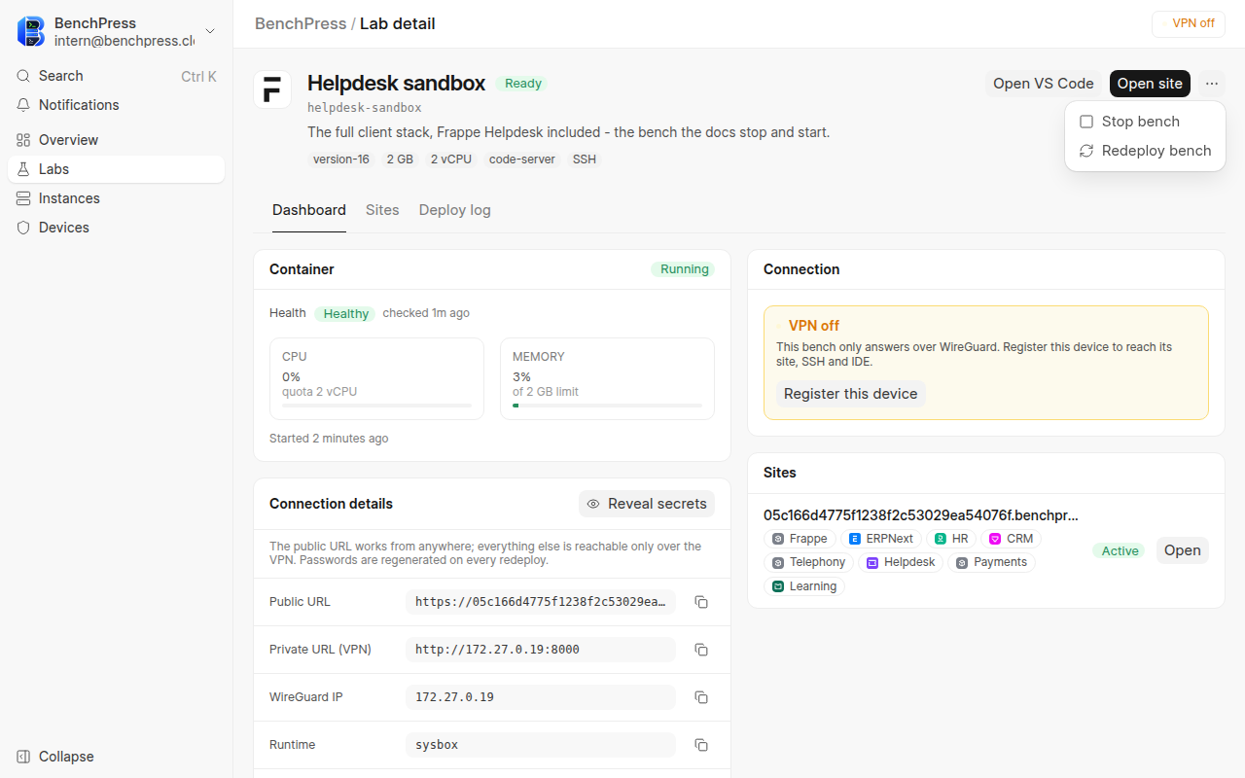The height and width of the screenshot is (778, 1245).
Task: Click the VPN off badge in header
Action: point(1188,23)
